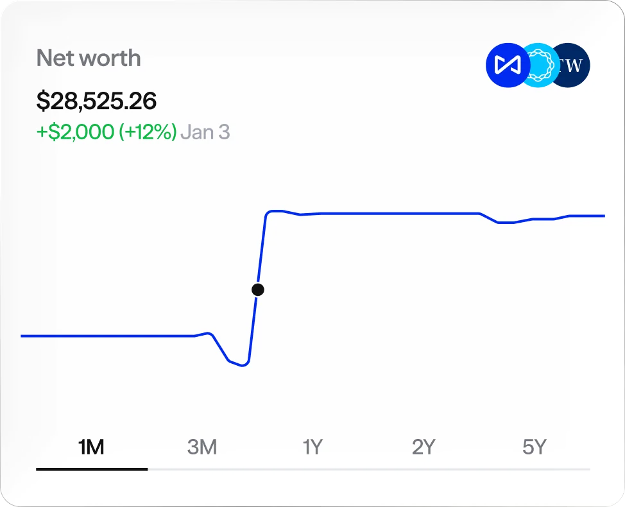Click the Jan 3 date label

205,132
